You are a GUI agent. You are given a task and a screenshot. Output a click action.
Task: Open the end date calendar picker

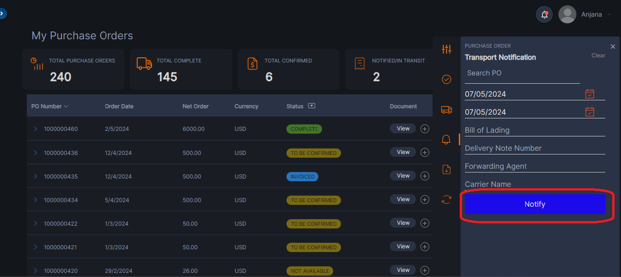590,111
